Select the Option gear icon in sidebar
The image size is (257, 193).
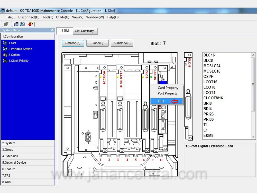[5, 55]
